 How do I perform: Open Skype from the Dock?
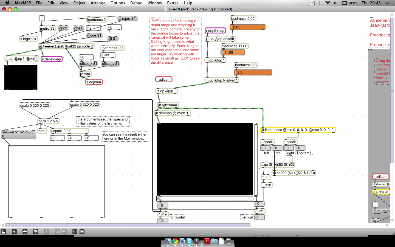pos(189,241)
